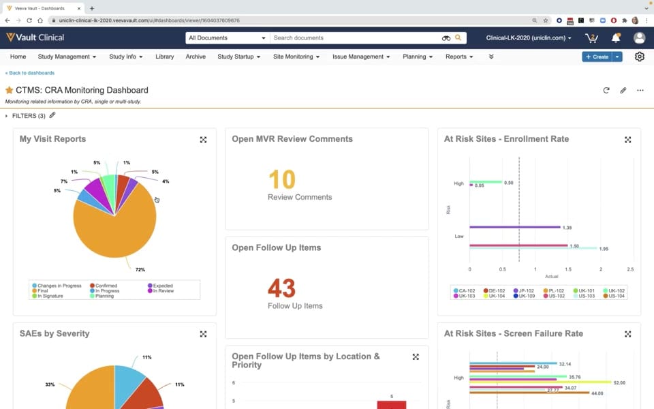This screenshot has width=654, height=409.
Task: Expand Open Follow Up Items by Location chart
Action: click(416, 357)
